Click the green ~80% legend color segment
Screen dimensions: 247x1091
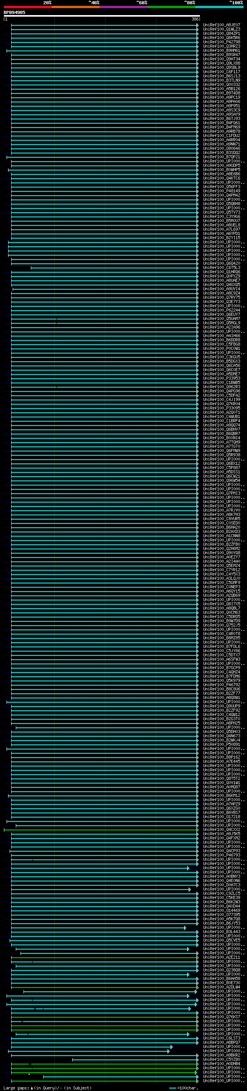[171, 7]
